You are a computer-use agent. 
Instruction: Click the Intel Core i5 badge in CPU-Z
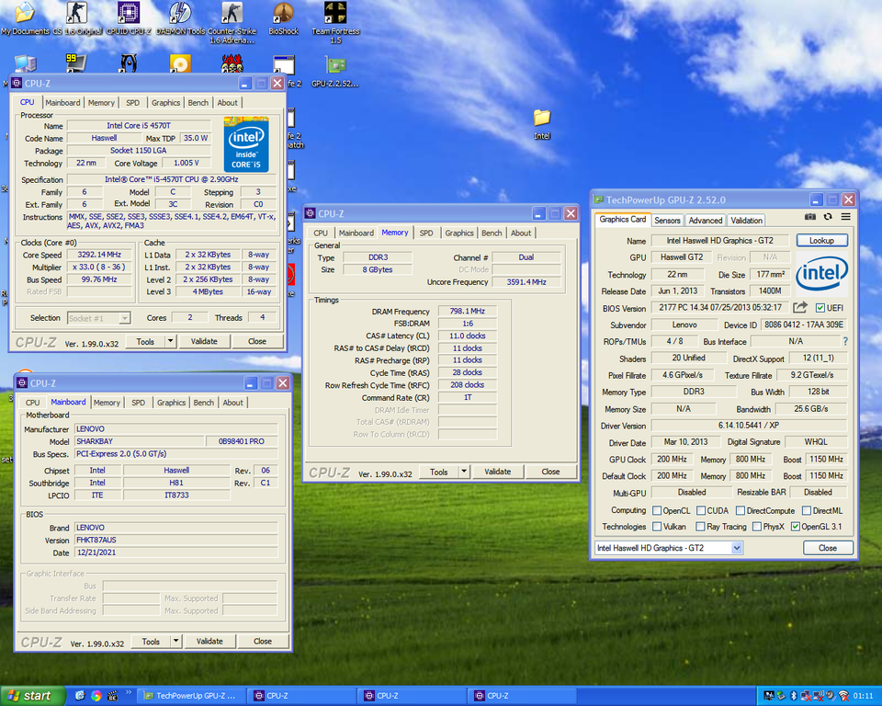click(x=246, y=144)
